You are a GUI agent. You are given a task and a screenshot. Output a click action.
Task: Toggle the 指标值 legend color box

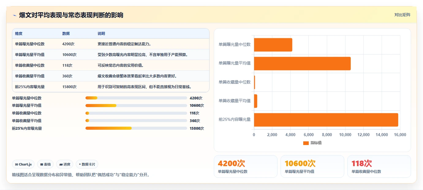[x=306, y=143]
